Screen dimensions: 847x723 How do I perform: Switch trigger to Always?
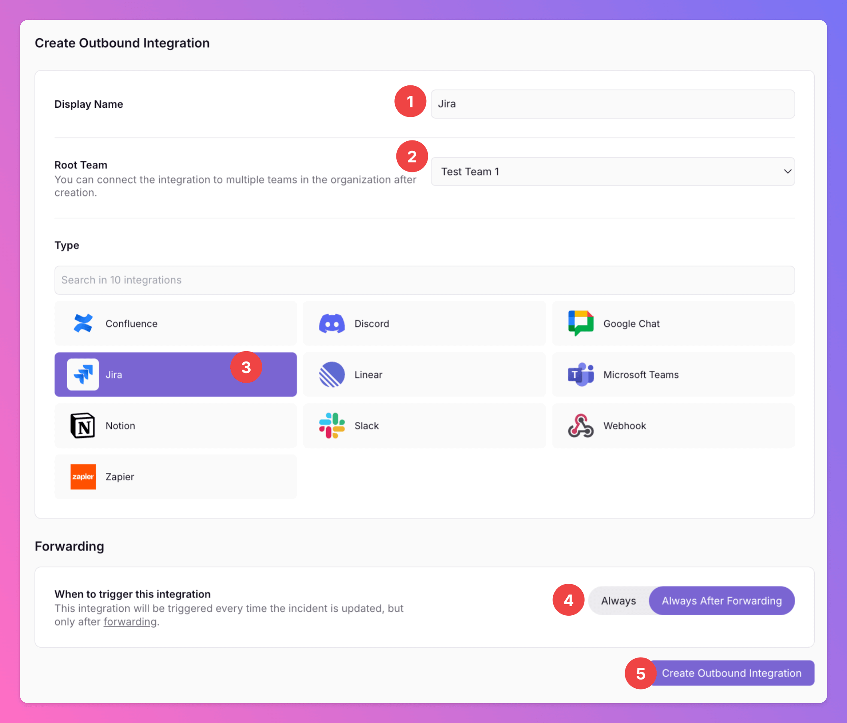618,601
